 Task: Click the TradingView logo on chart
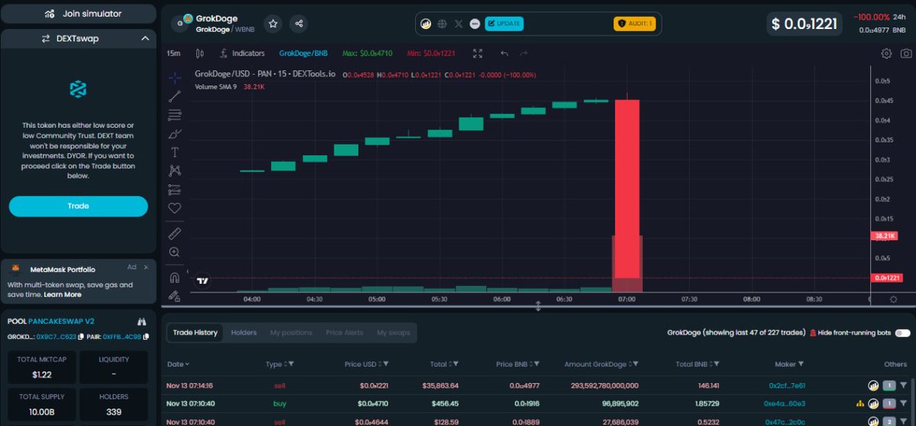(x=202, y=280)
